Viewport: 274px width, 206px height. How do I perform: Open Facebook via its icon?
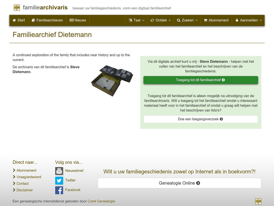[59, 190]
